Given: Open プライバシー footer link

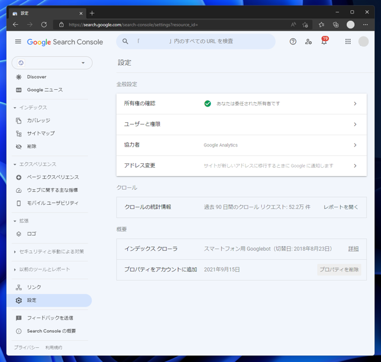Looking at the screenshot, I should coord(26,347).
